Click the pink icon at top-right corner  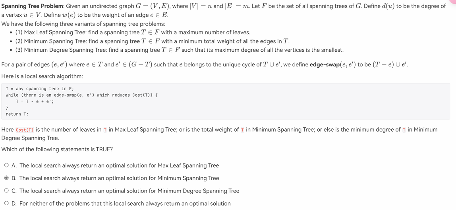(454, 2)
